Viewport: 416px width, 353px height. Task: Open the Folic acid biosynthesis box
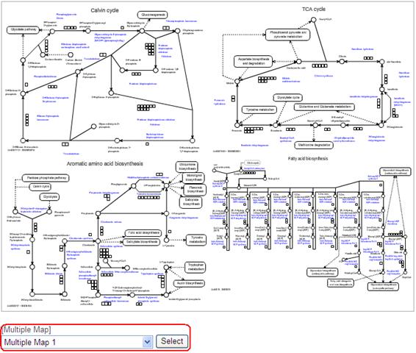(143, 233)
